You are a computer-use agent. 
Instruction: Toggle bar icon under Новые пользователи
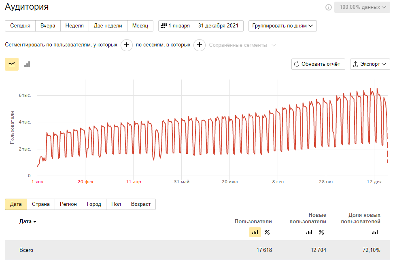[x=309, y=232]
